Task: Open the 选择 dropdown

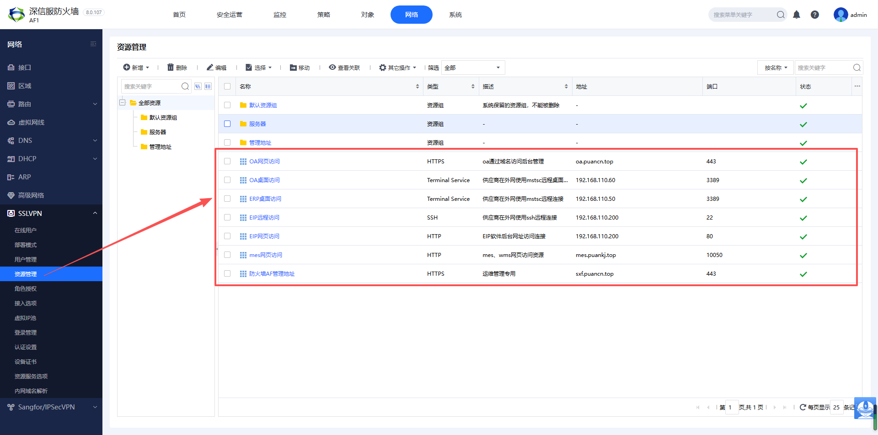Action: pyautogui.click(x=259, y=68)
